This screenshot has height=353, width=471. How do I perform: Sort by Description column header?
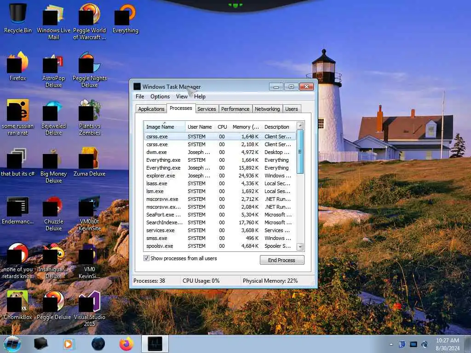(x=279, y=127)
